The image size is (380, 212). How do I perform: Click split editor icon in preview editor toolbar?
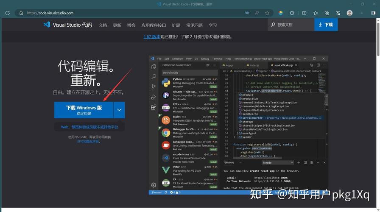[318, 65]
